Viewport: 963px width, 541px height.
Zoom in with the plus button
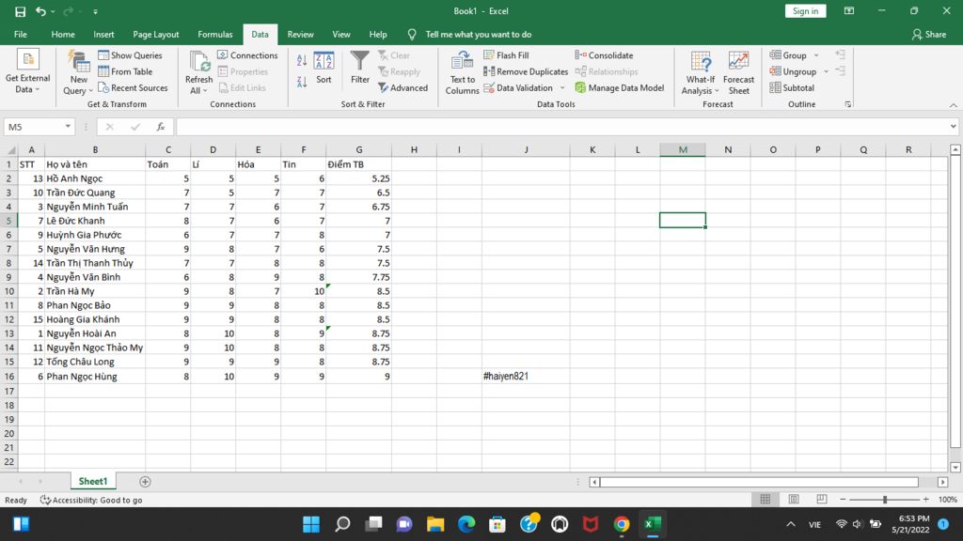926,500
